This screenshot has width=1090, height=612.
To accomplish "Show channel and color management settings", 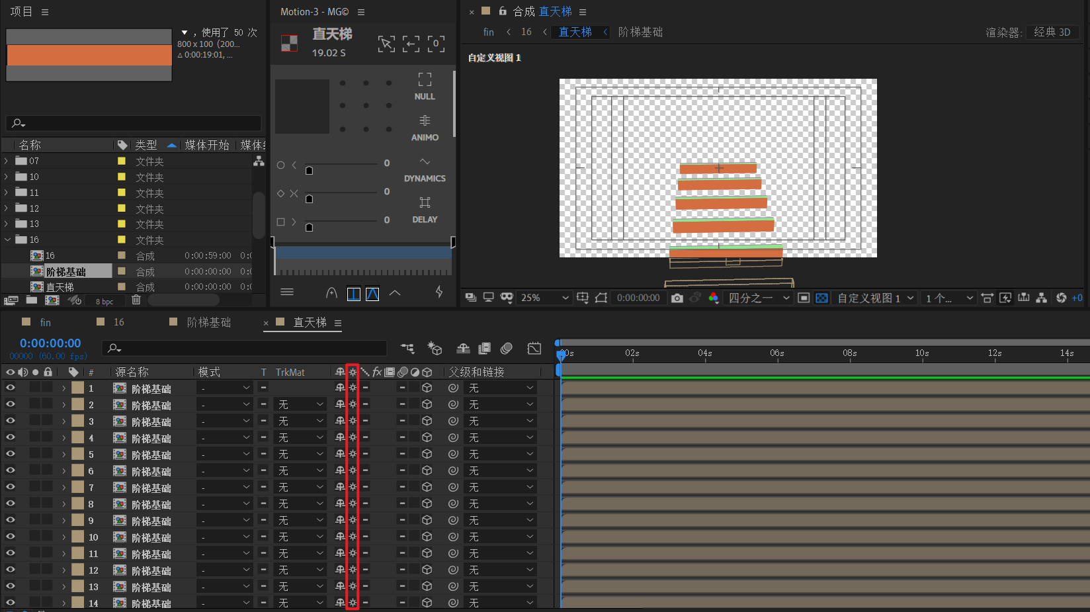I will click(713, 298).
